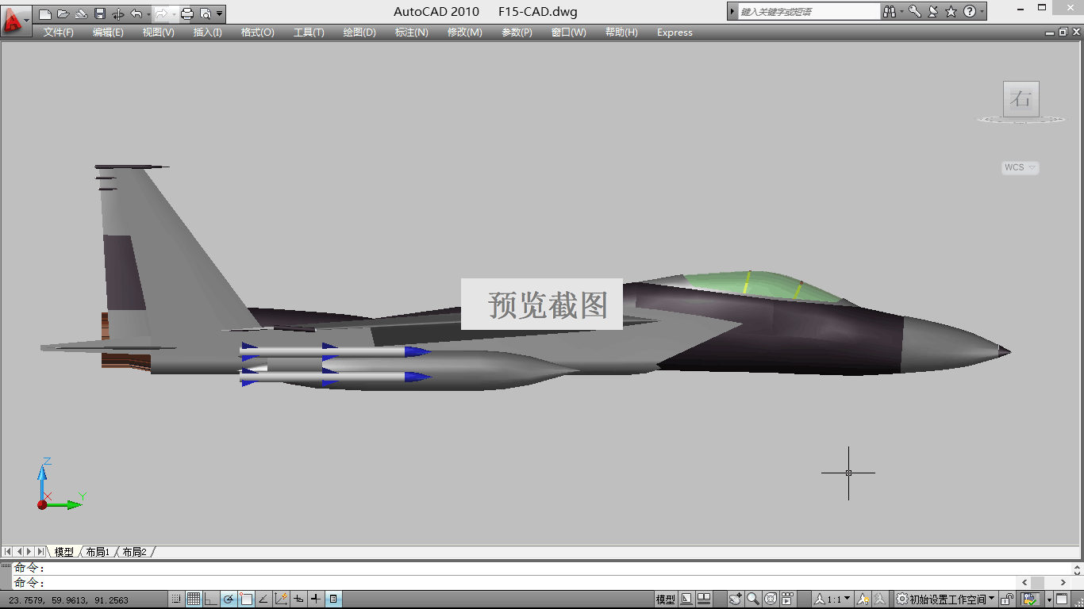Click the ShowMotion status bar icon

[787, 599]
